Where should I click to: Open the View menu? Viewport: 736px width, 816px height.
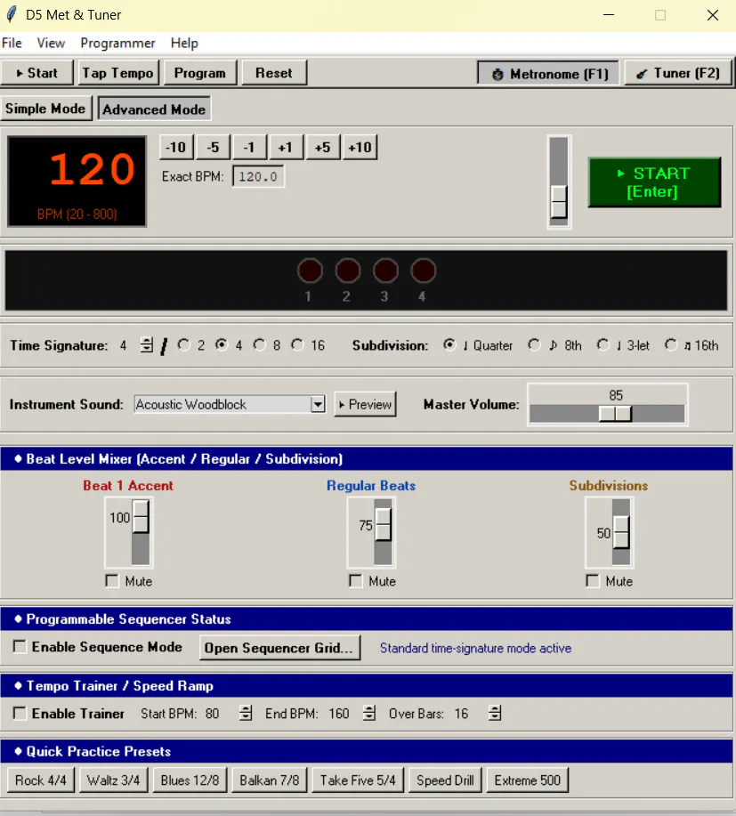click(x=51, y=44)
